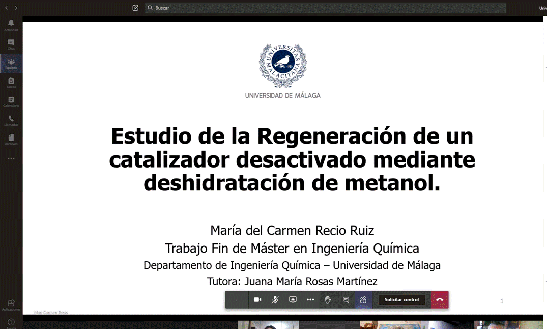Open the Aplicaciones store
The height and width of the screenshot is (329, 547).
pos(11,305)
